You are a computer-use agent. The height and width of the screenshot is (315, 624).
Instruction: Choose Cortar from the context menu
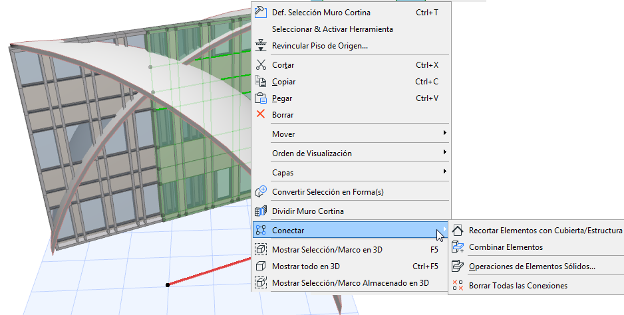(x=351, y=65)
